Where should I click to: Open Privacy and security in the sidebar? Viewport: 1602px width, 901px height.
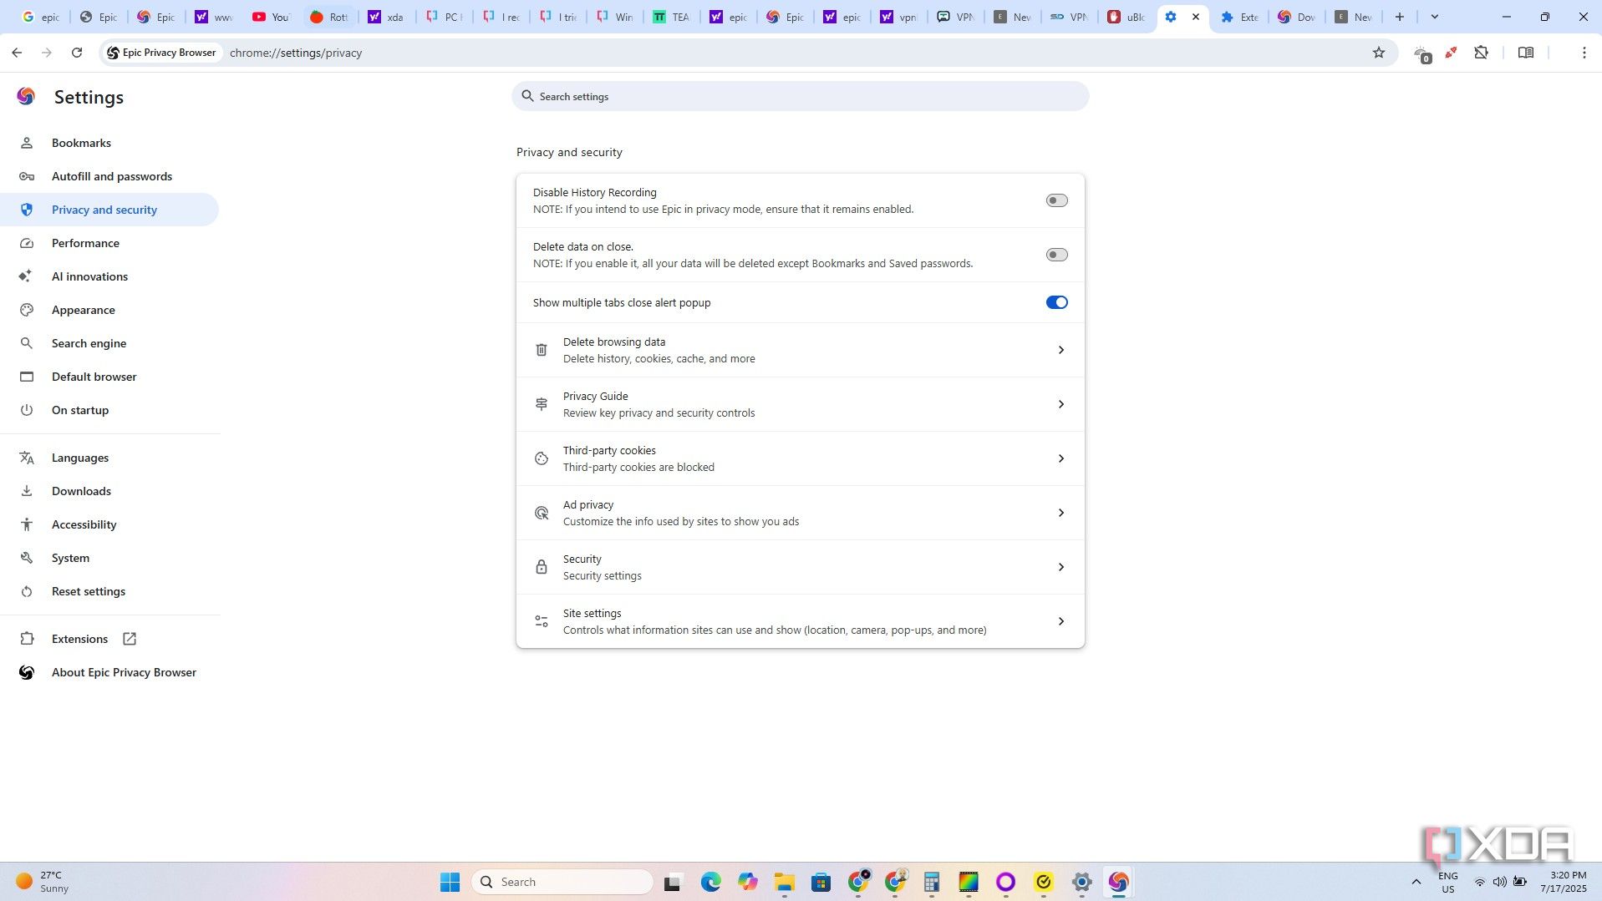[x=109, y=210]
